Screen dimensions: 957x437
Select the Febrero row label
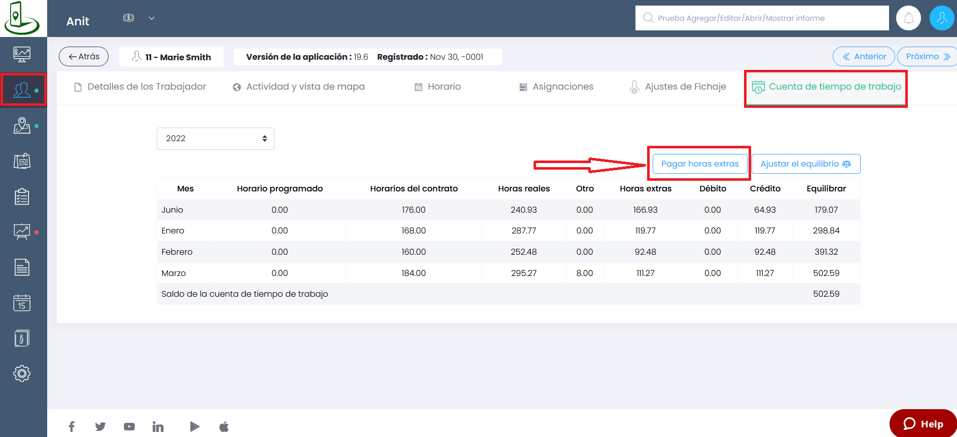click(177, 252)
